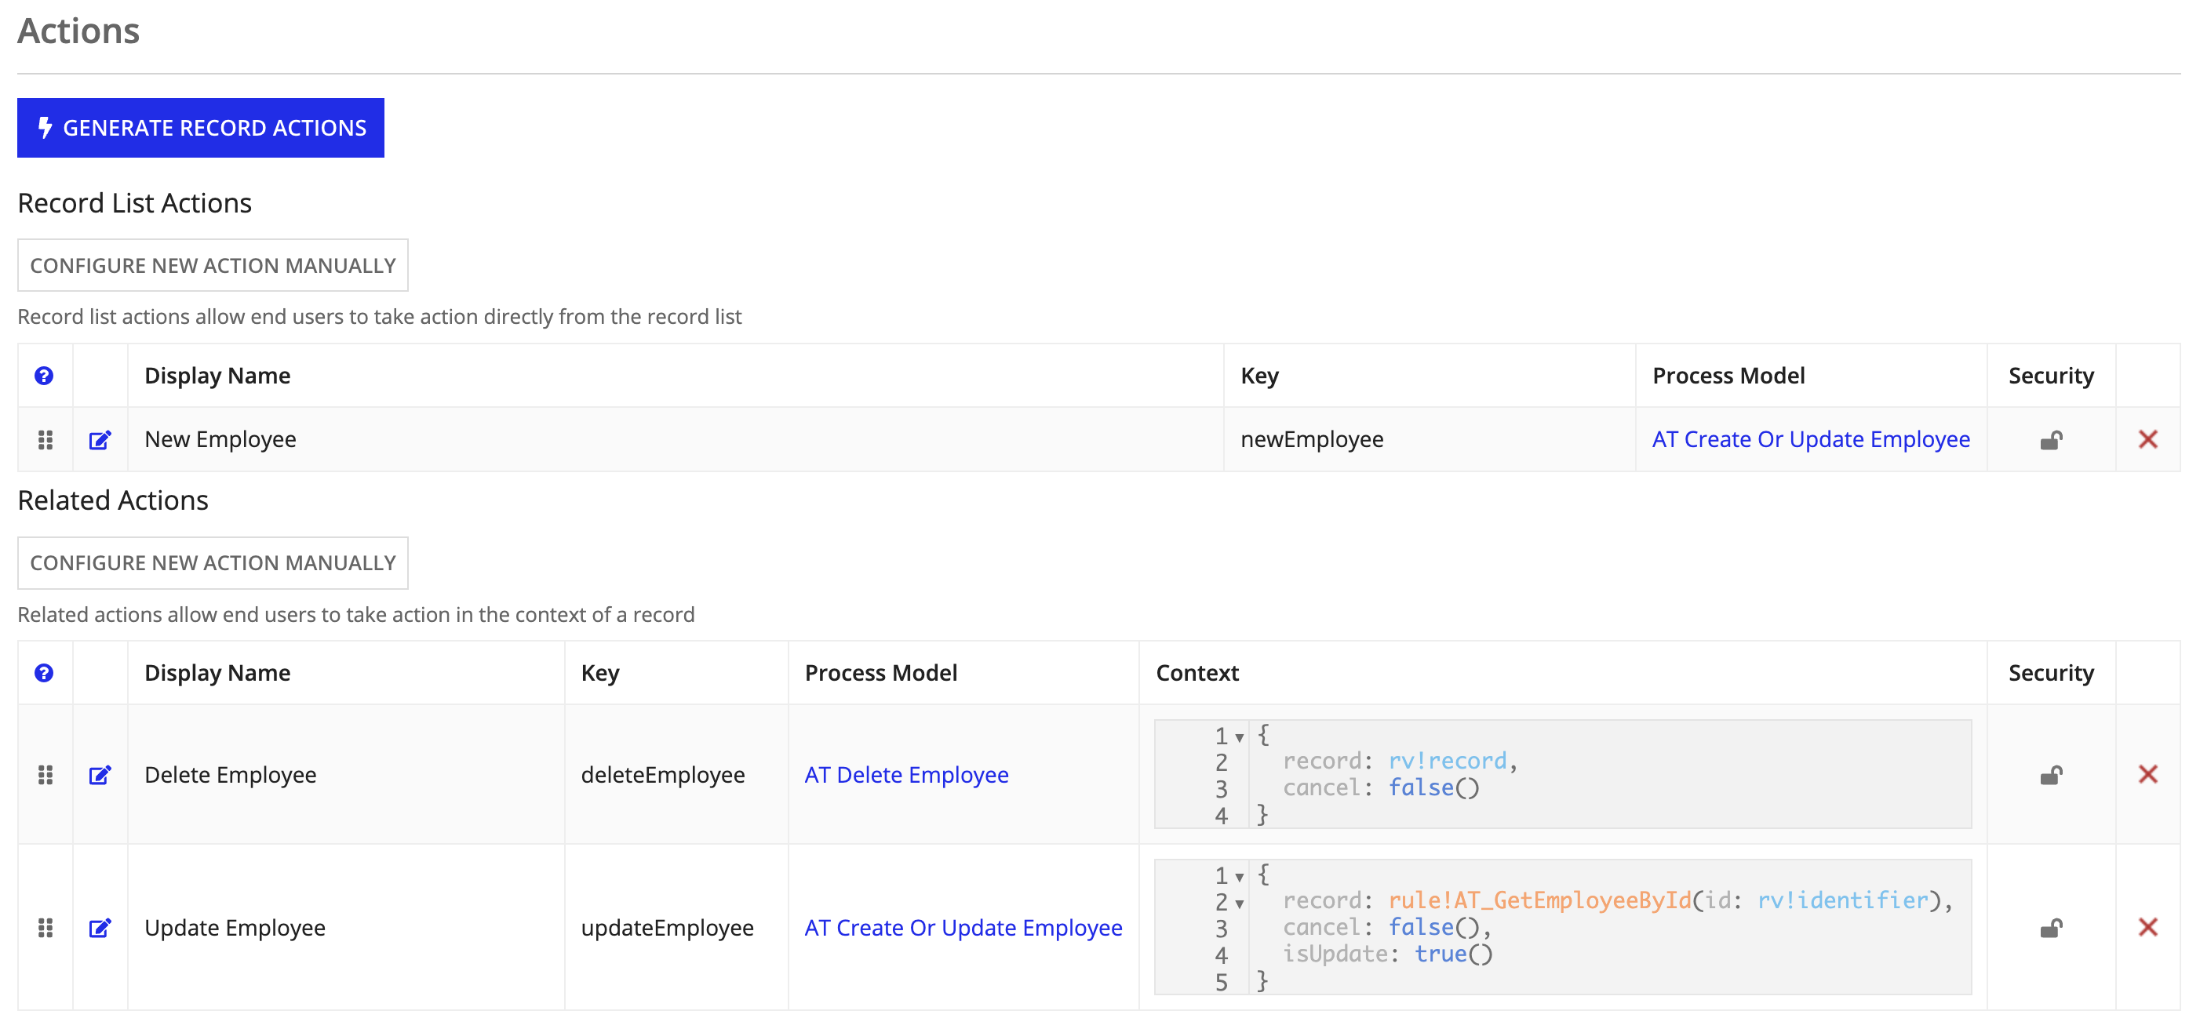Screen dimensions: 2200x1018
Task: Click the New Employee display name
Action: click(220, 439)
